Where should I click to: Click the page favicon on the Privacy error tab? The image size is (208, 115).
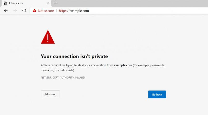pos(5,3)
